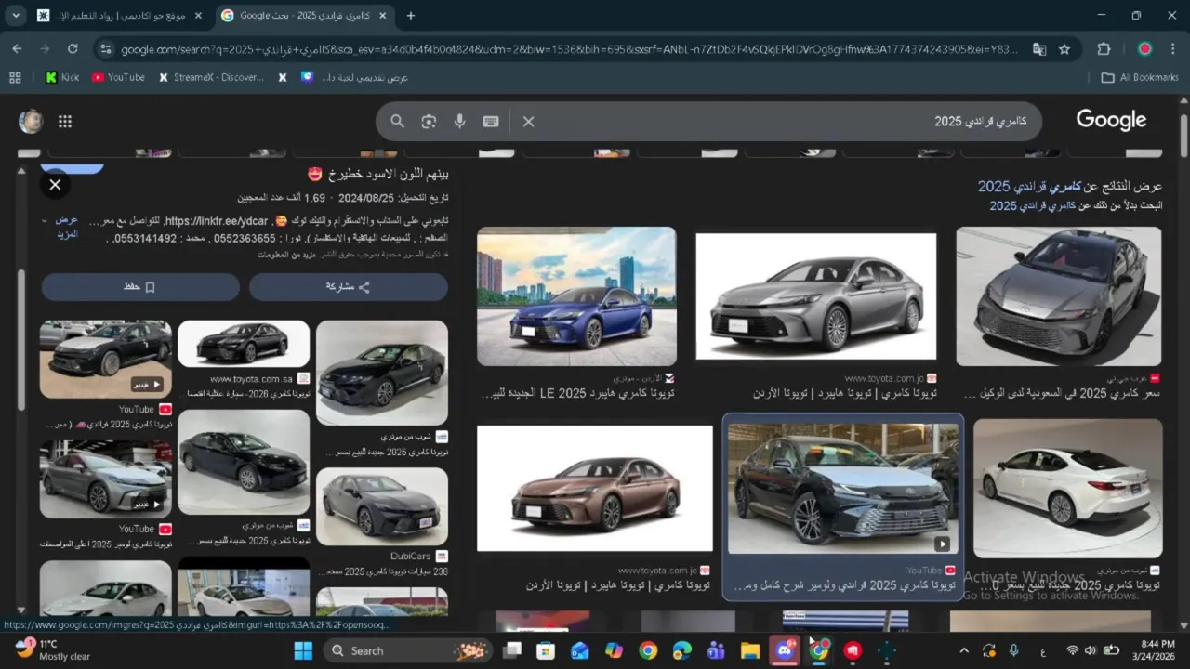Open the Chrome three-dot menu
The image size is (1190, 669).
point(1172,49)
